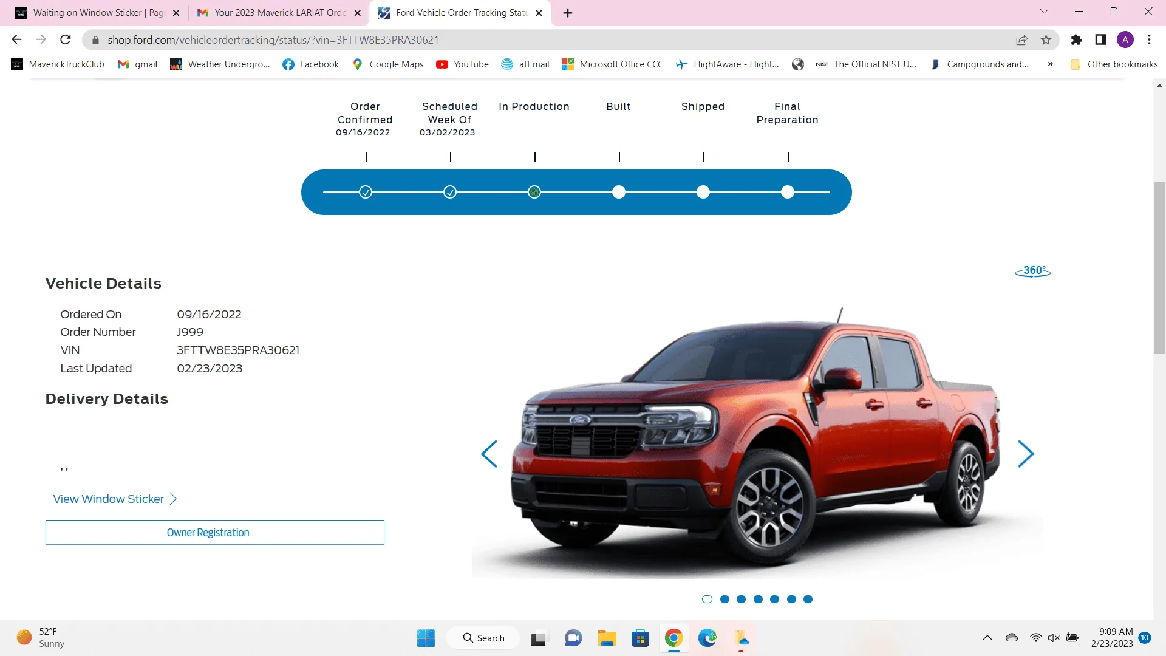The image size is (1166, 656).
Task: Reload the current page
Action: click(x=66, y=39)
